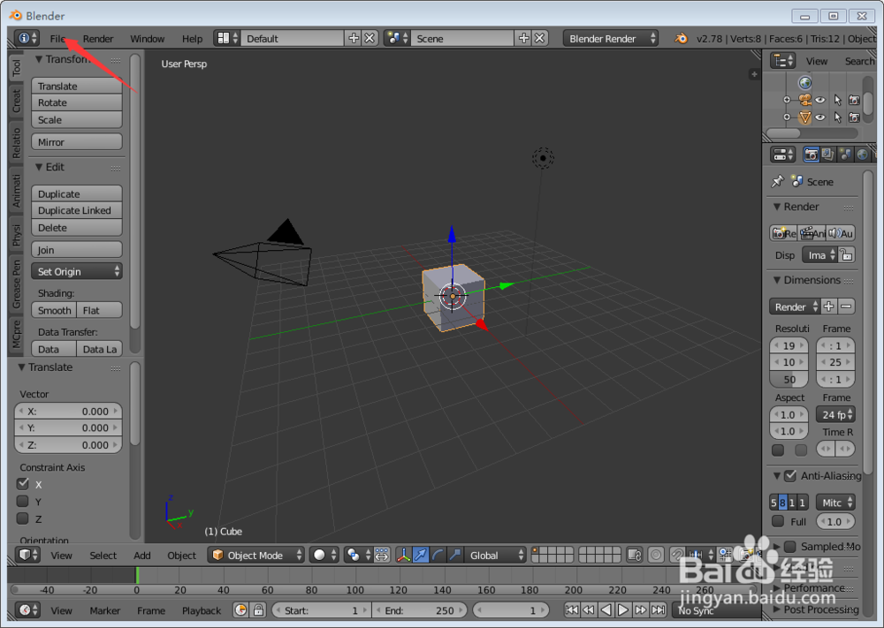884x628 pixels.
Task: Select the World globe icon in Outliner
Action: pos(805,83)
